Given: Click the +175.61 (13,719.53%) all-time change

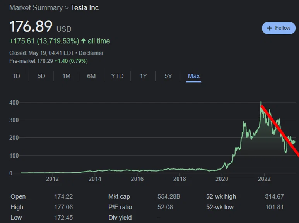Looking at the screenshot, I should (44, 41).
